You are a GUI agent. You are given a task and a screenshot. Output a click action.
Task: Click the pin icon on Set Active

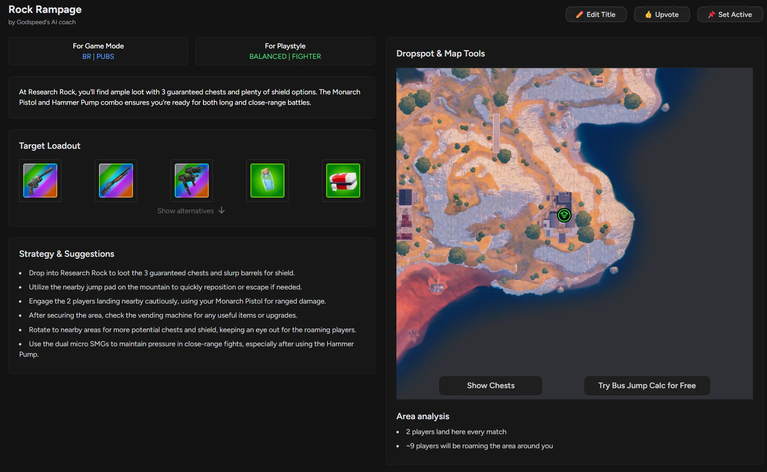pos(711,14)
